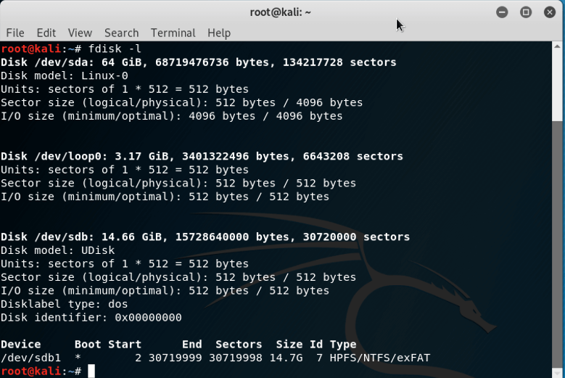The image size is (565, 378).
Task: Maximize the terminal window
Action: pos(526,12)
